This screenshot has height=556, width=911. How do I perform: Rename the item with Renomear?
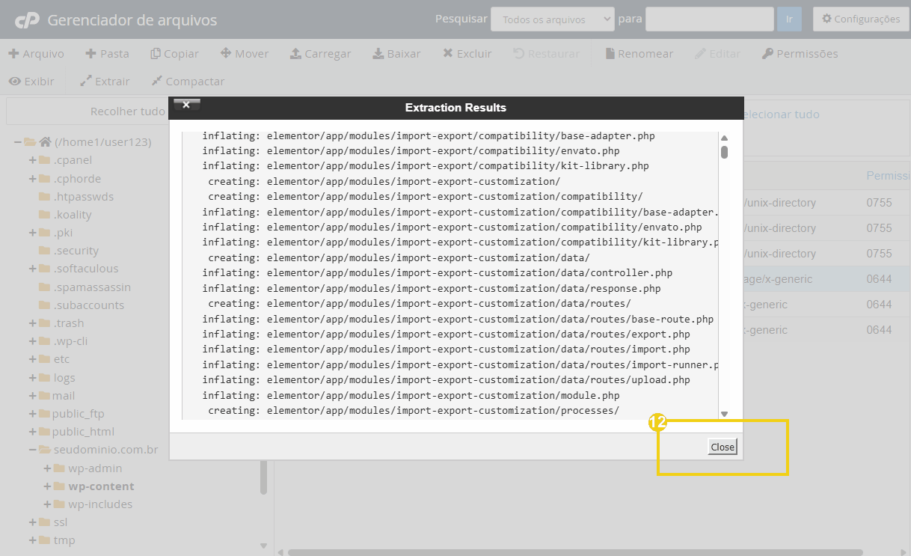(639, 54)
